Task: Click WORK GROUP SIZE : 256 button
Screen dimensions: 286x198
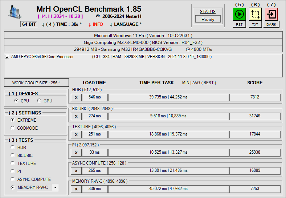Action: [x=37, y=83]
